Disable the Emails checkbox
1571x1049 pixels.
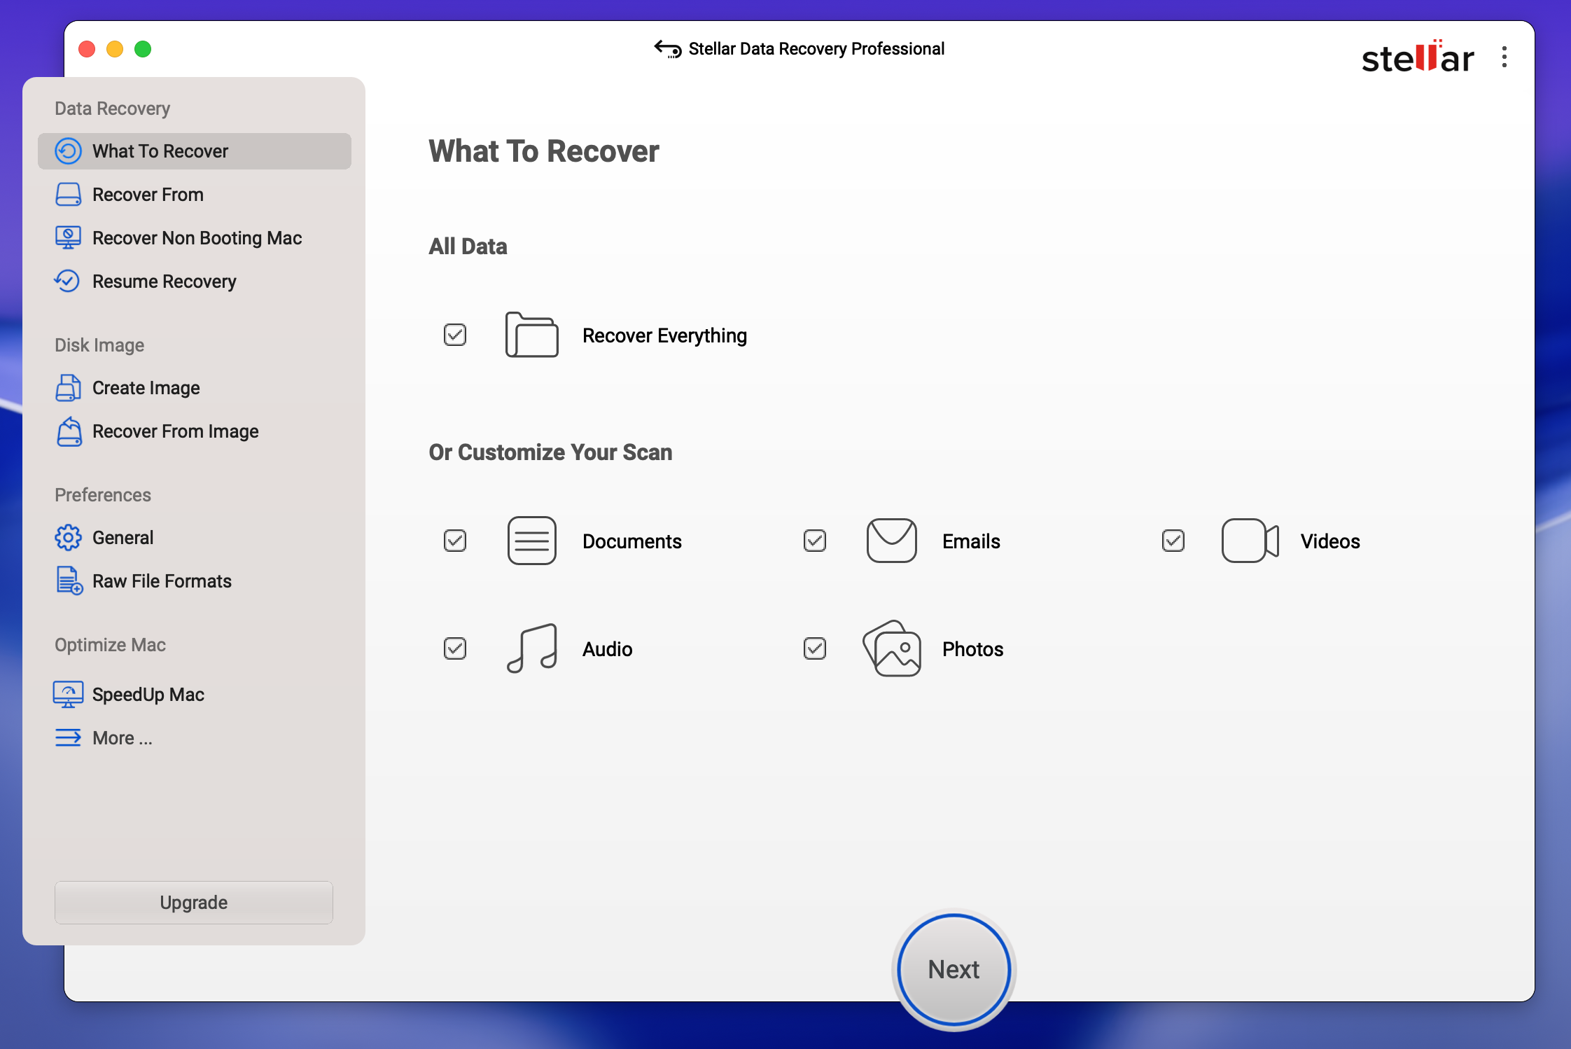[x=815, y=541]
